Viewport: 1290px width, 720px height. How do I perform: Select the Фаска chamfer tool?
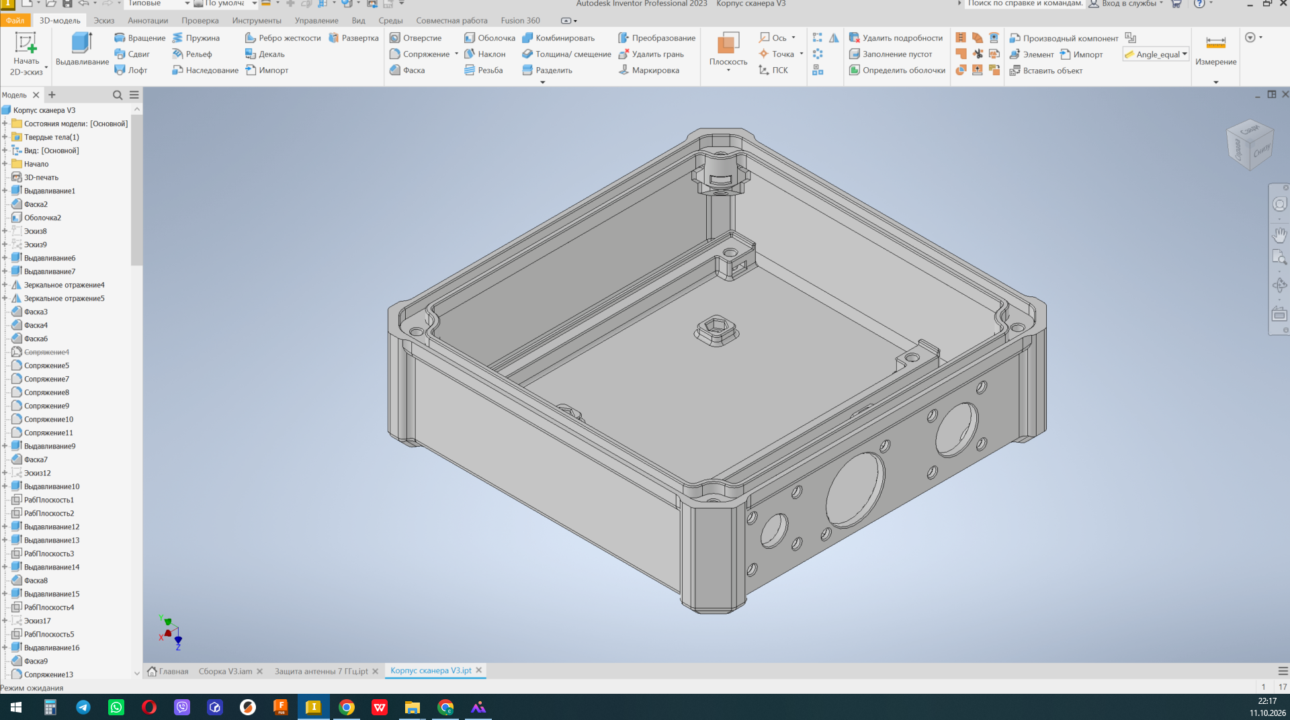[407, 70]
